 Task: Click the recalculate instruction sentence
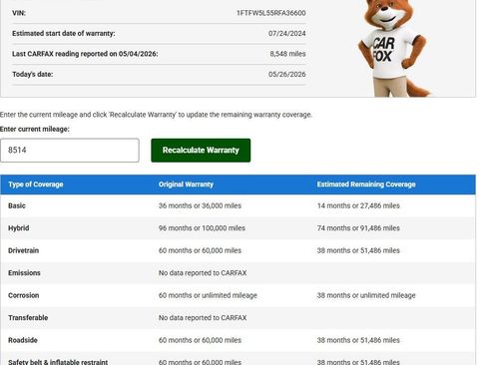tap(156, 115)
